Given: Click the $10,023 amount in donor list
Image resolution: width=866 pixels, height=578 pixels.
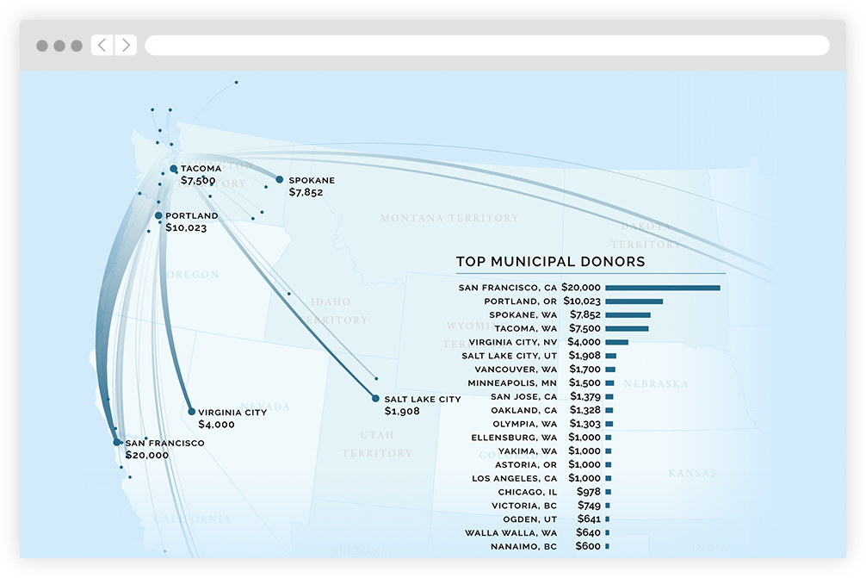Looking at the screenshot, I should tap(582, 301).
